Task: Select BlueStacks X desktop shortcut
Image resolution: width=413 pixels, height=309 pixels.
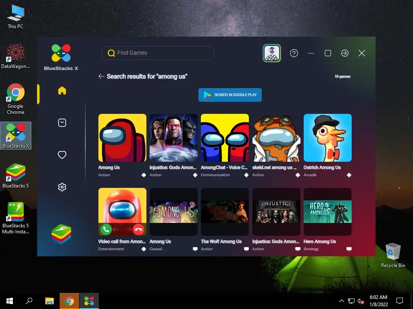Action: [x=16, y=136]
